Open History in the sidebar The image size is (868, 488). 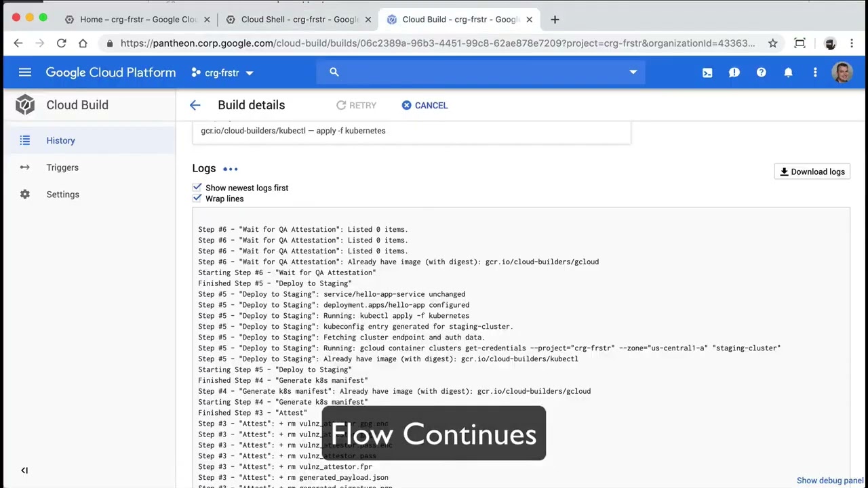coord(90,140)
